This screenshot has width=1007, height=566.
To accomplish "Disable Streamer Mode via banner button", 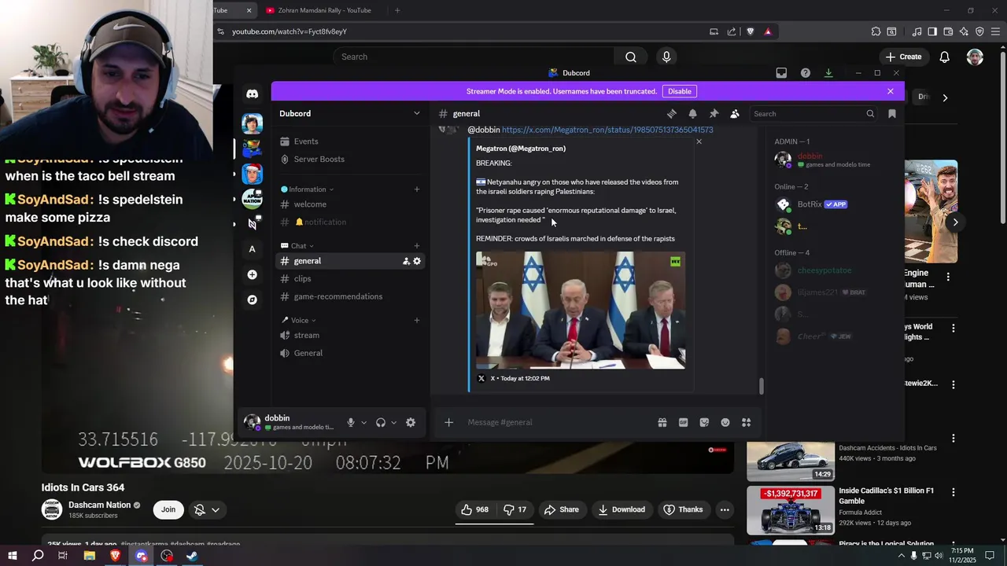I will click(680, 91).
